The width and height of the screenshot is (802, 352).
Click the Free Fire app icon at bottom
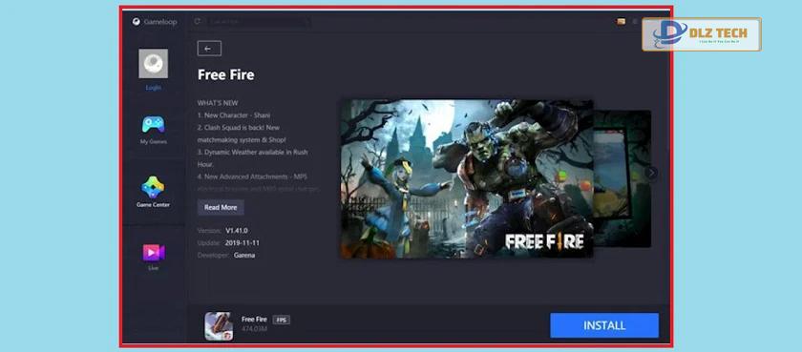click(219, 326)
